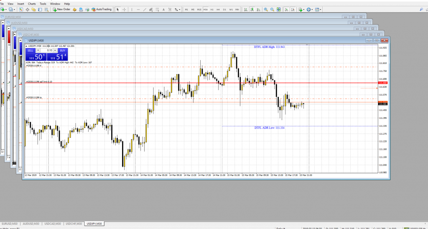Open the Navigator folder-star icon
The image size is (428, 229).
[33, 10]
